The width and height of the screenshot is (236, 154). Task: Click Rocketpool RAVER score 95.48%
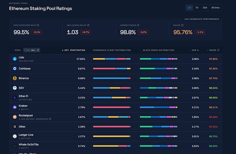pyautogui.click(x=213, y=117)
